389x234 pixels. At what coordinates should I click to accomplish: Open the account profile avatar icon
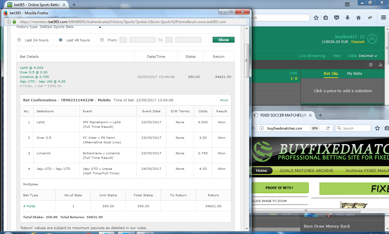[372, 39]
